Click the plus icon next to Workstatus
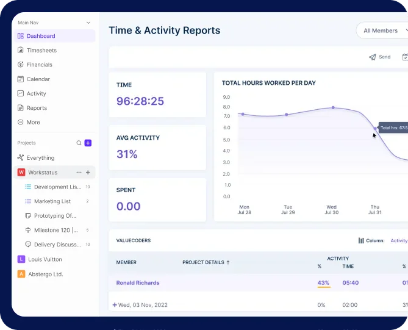The image size is (408, 330). [88, 173]
